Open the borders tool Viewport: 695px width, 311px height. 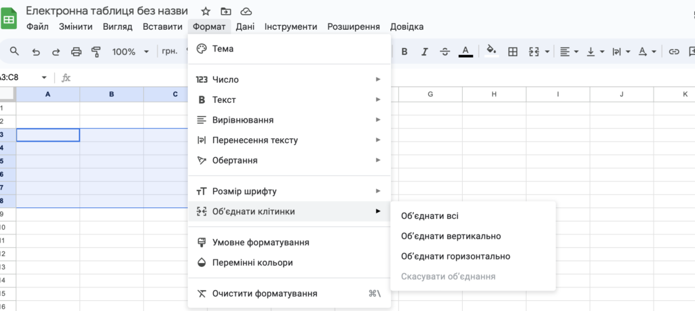pyautogui.click(x=512, y=51)
